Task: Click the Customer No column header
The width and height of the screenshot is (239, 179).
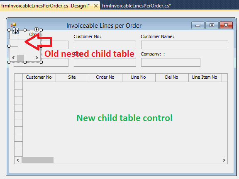Action: 39,77
